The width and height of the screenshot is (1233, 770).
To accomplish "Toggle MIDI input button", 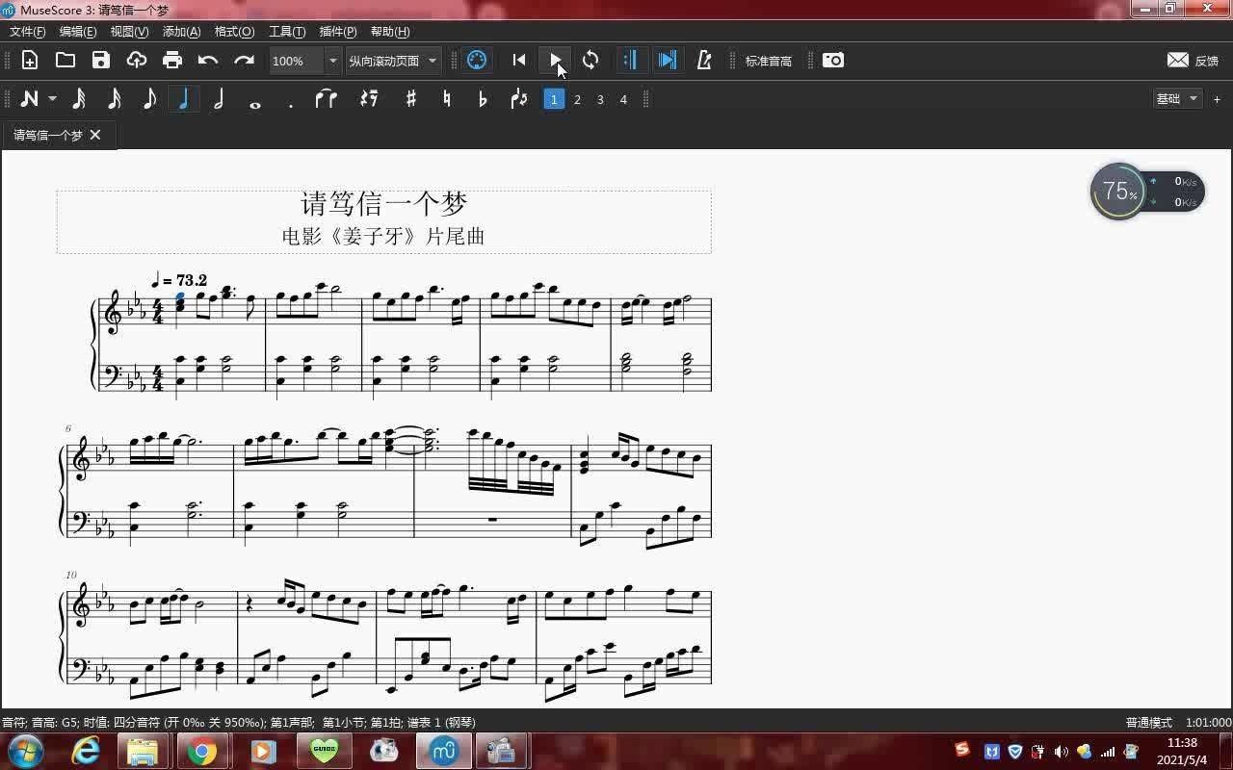I will pyautogui.click(x=477, y=61).
